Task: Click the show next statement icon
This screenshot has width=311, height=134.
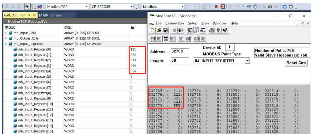Action: [x=249, y=7]
